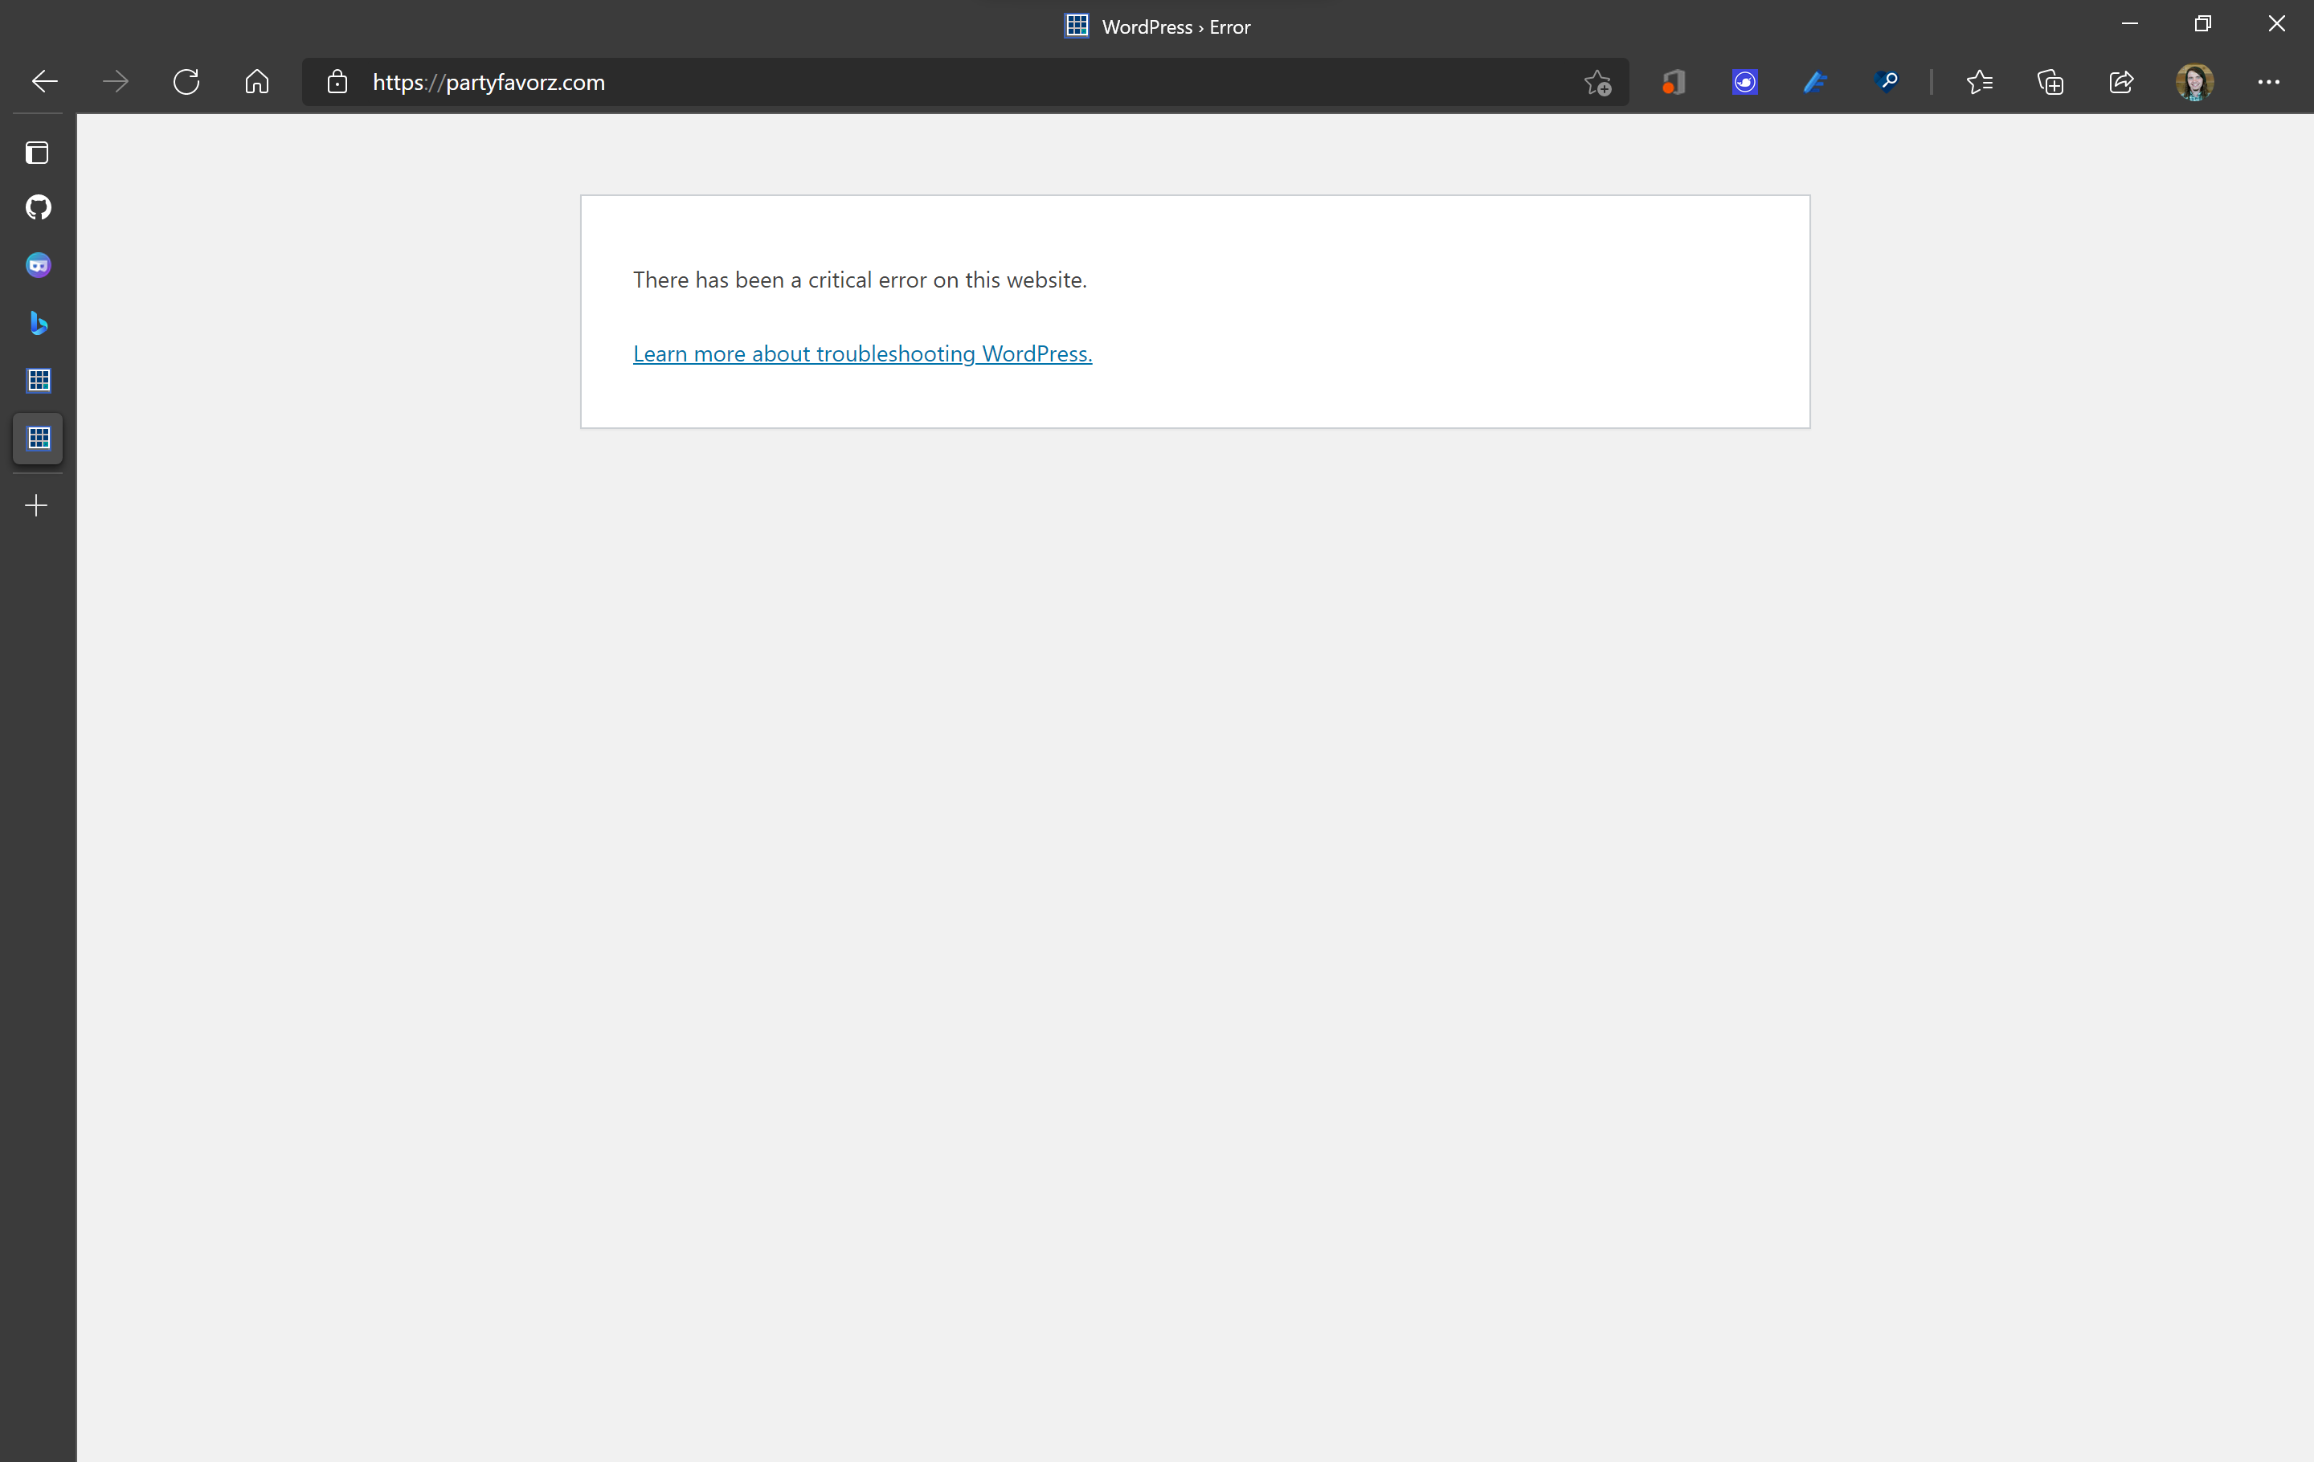
Task: Open a new tab with the plus button
Action: point(35,504)
